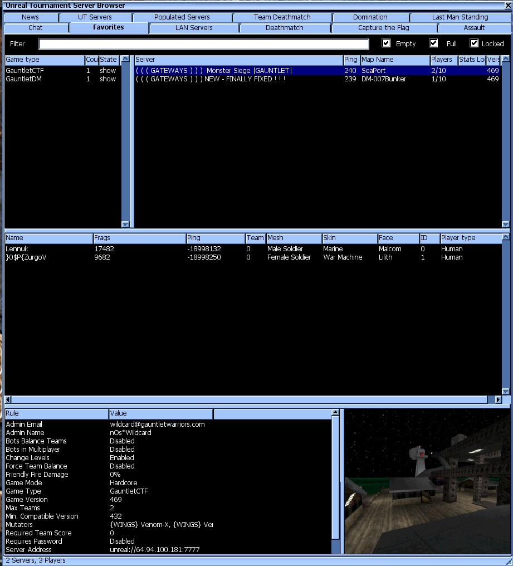Click the Rule list scroll-up arrow
The height and width of the screenshot is (566, 513).
[335, 412]
